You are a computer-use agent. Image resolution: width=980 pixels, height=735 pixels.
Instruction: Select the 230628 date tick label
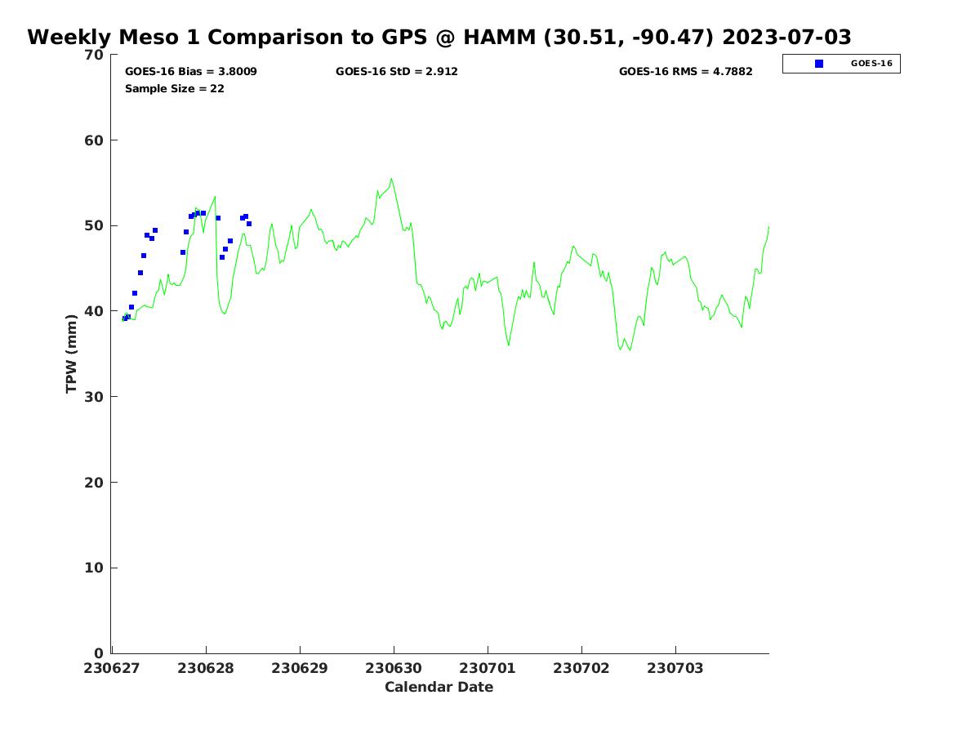(x=206, y=669)
